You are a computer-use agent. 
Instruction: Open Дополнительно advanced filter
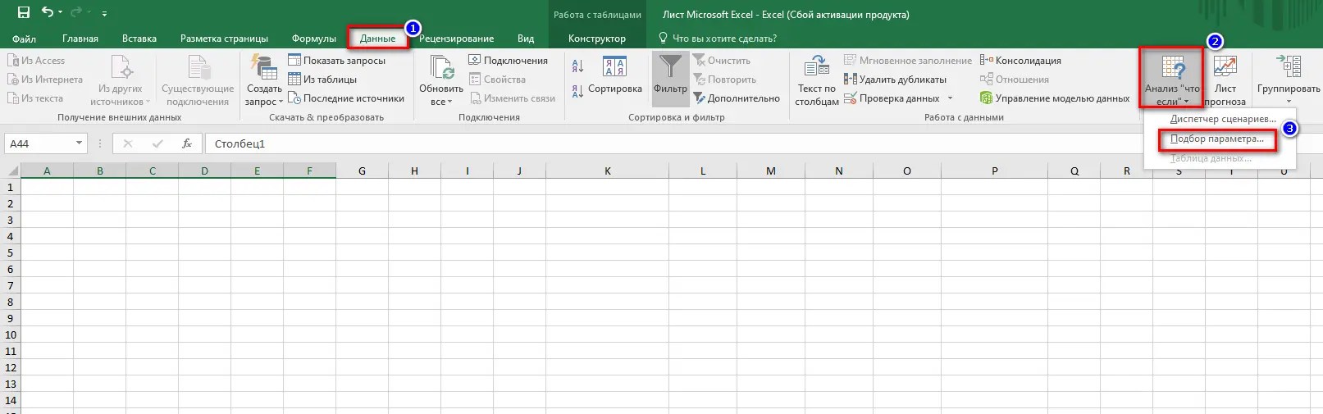pos(737,98)
